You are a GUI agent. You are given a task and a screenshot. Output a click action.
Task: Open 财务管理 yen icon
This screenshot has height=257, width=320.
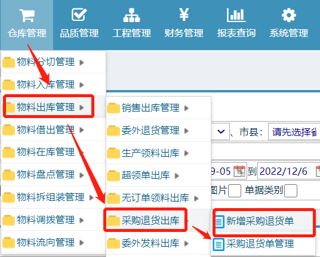[184, 15]
